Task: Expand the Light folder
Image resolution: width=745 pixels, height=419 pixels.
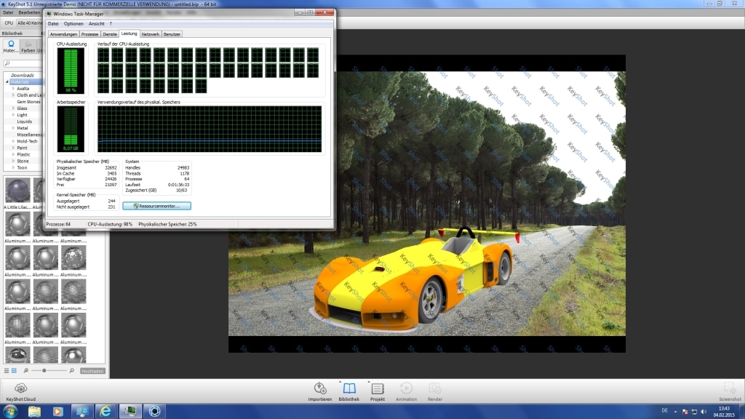Action: [x=13, y=115]
